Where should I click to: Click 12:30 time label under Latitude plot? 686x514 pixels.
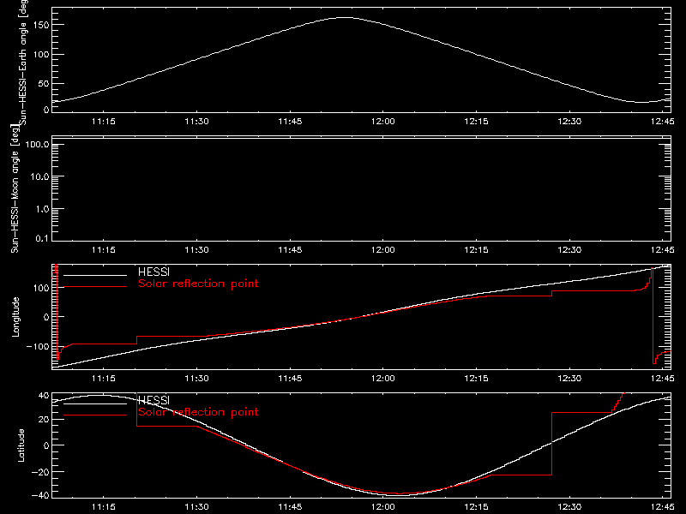(569, 506)
